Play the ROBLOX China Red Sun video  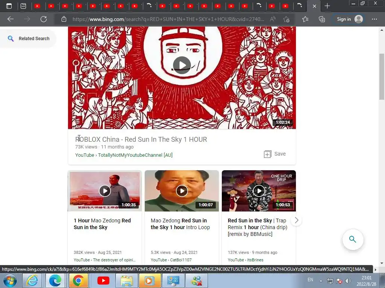182,65
